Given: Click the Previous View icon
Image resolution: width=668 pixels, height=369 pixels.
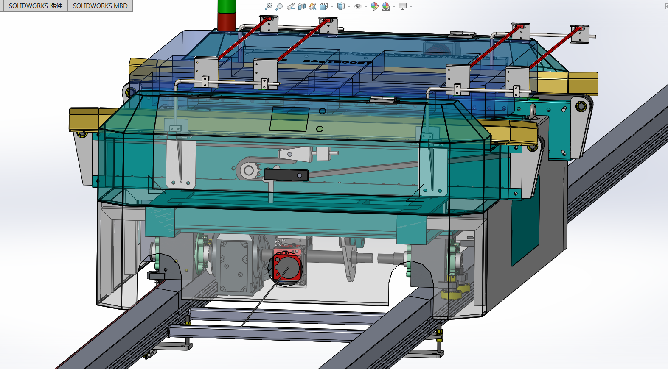Looking at the screenshot, I should [x=291, y=6].
